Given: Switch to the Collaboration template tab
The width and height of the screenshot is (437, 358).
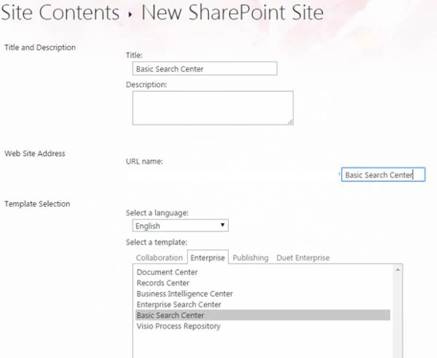Looking at the screenshot, I should pos(159,258).
